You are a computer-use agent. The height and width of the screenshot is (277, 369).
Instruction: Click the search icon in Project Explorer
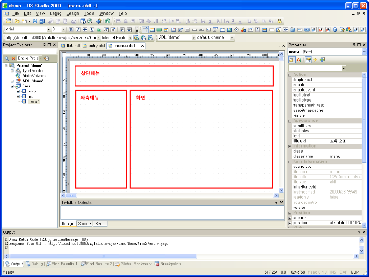pyautogui.click(x=6, y=58)
